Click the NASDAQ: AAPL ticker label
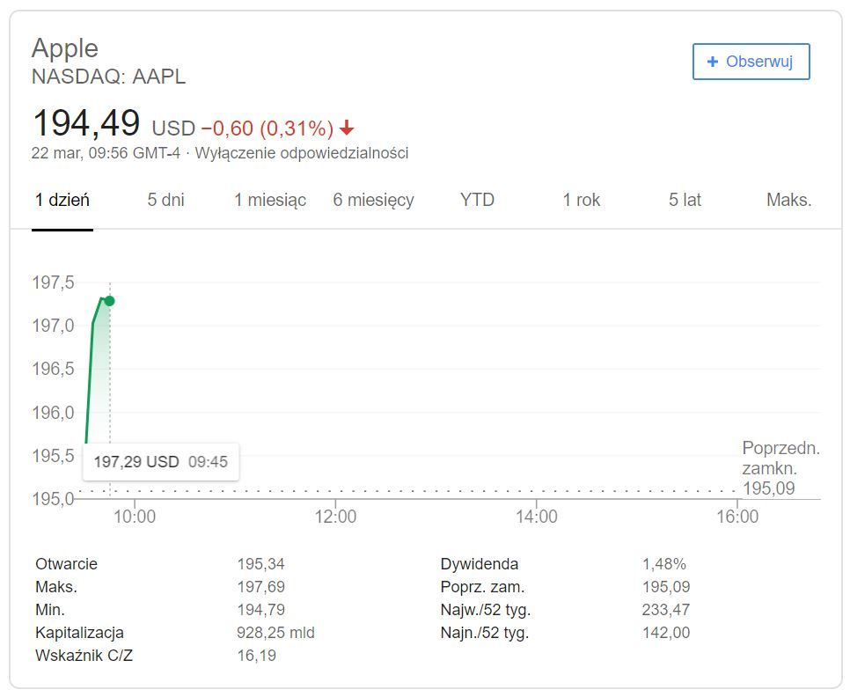Viewport: 850px width, 697px height. (108, 77)
